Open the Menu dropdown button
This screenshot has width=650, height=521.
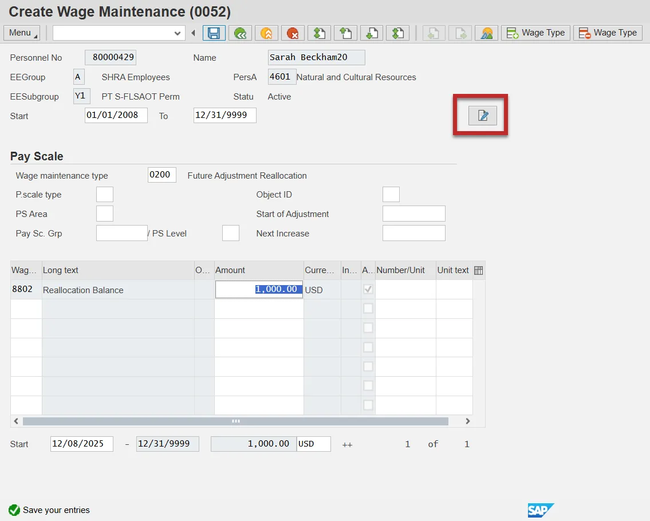pyautogui.click(x=22, y=33)
